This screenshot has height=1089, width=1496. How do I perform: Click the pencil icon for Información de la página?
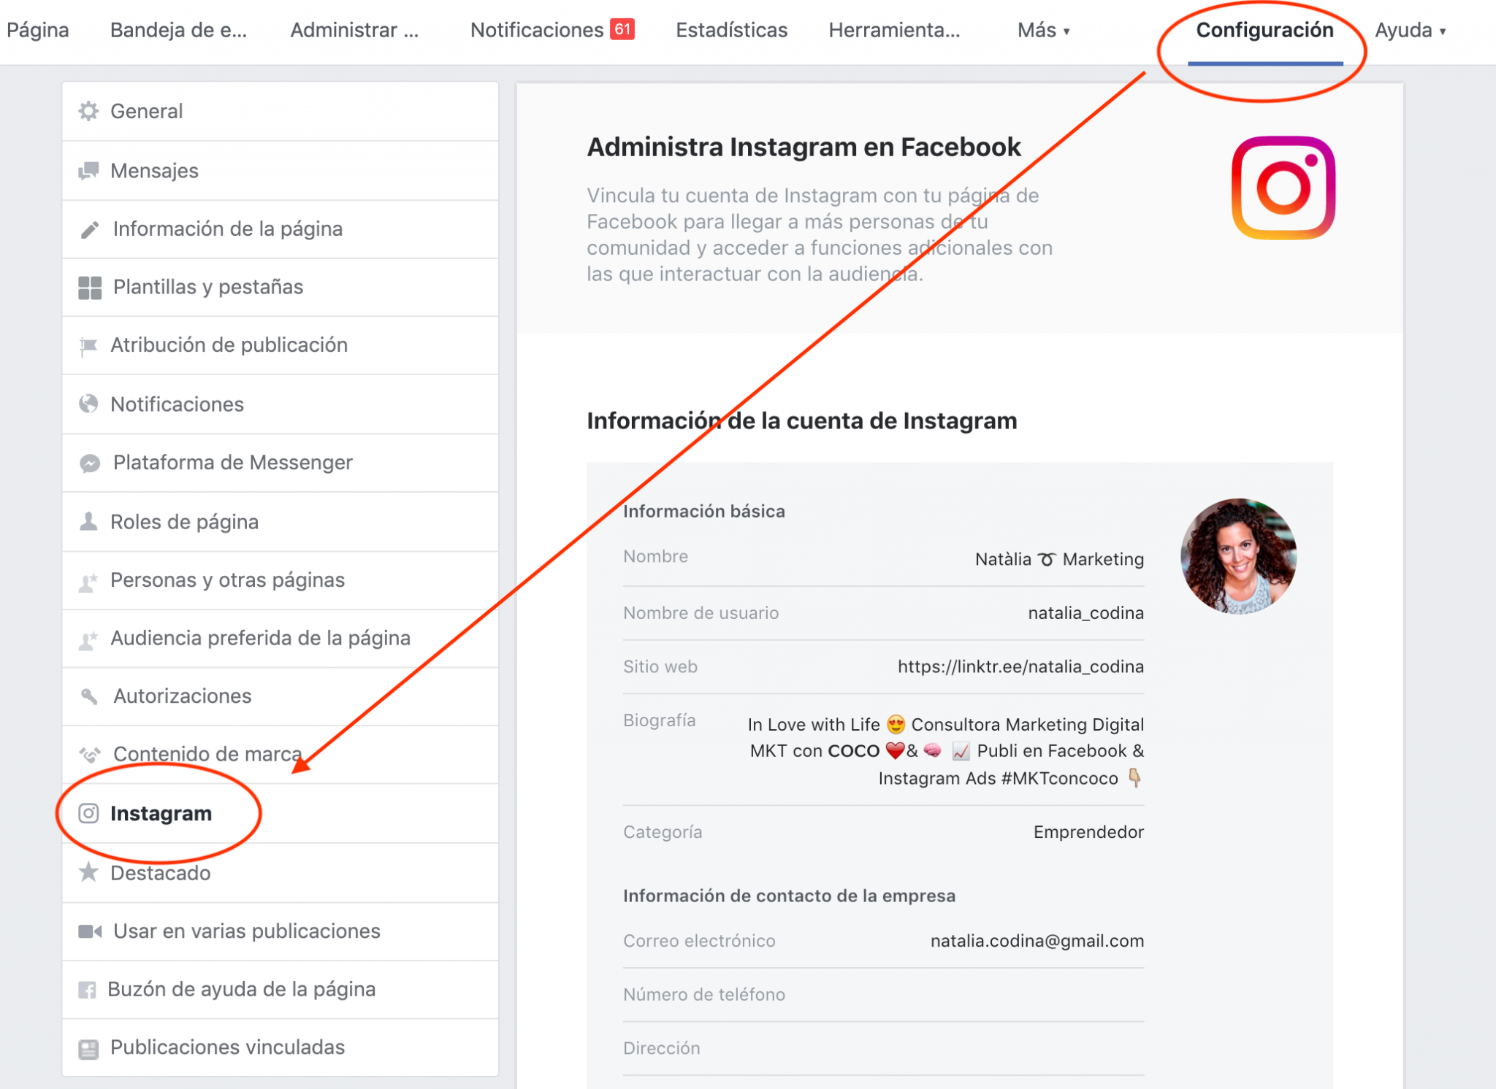pyautogui.click(x=90, y=229)
